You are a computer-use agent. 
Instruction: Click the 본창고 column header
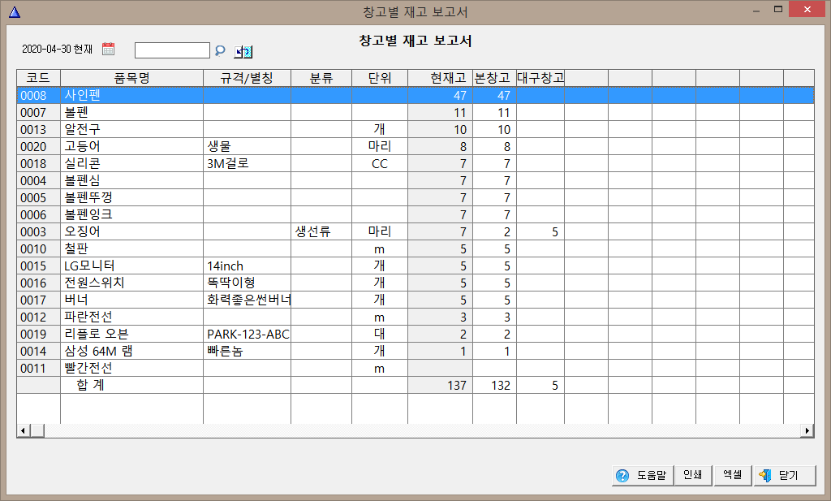click(494, 78)
